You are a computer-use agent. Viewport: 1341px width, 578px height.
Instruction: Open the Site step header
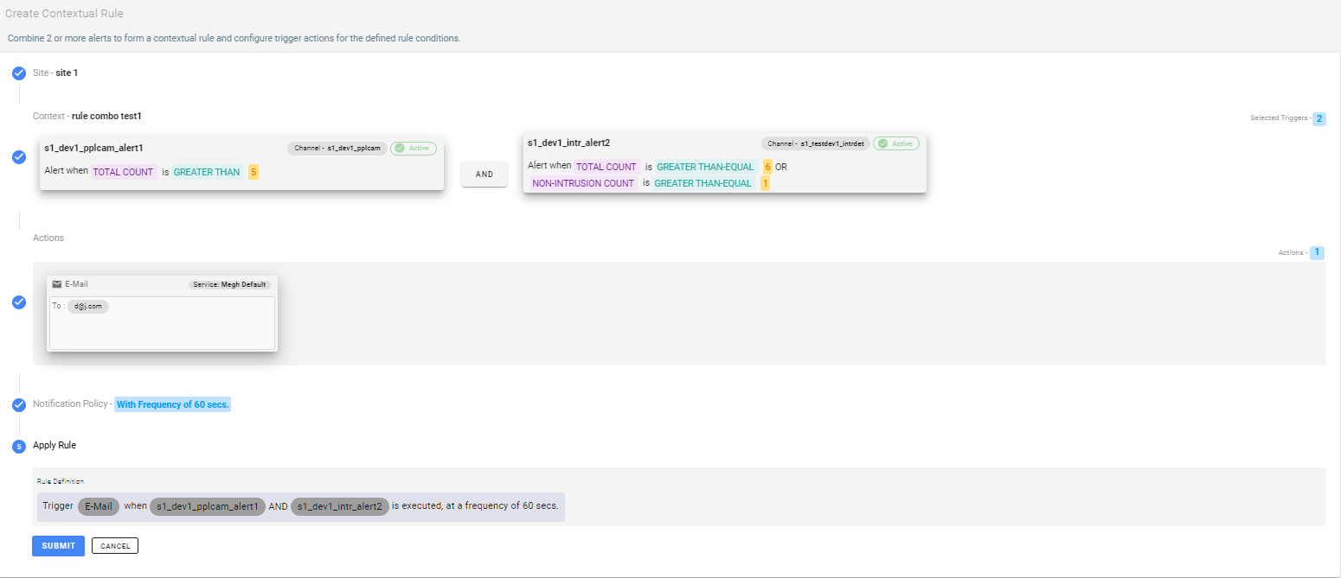[55, 73]
